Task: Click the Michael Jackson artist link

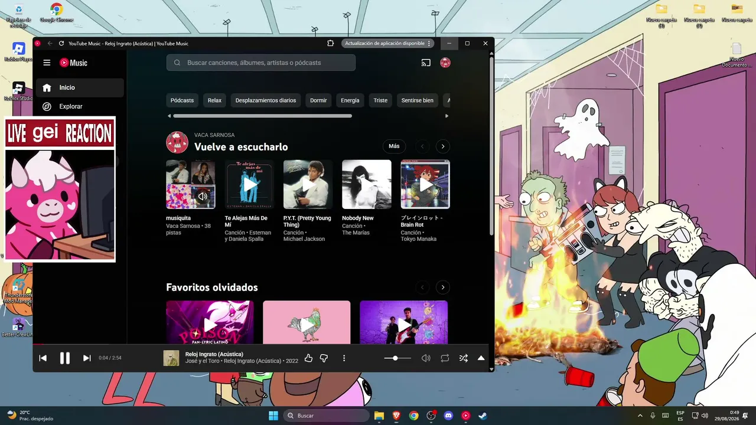Action: pos(304,239)
